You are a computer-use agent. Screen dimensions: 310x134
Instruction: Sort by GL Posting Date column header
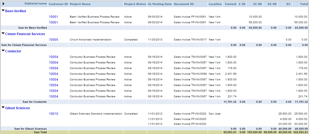click(160, 4)
